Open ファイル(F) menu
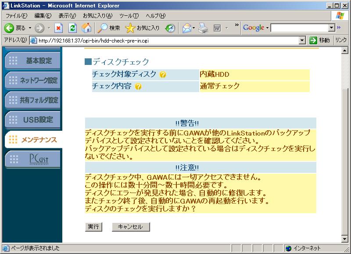 click(x=16, y=16)
